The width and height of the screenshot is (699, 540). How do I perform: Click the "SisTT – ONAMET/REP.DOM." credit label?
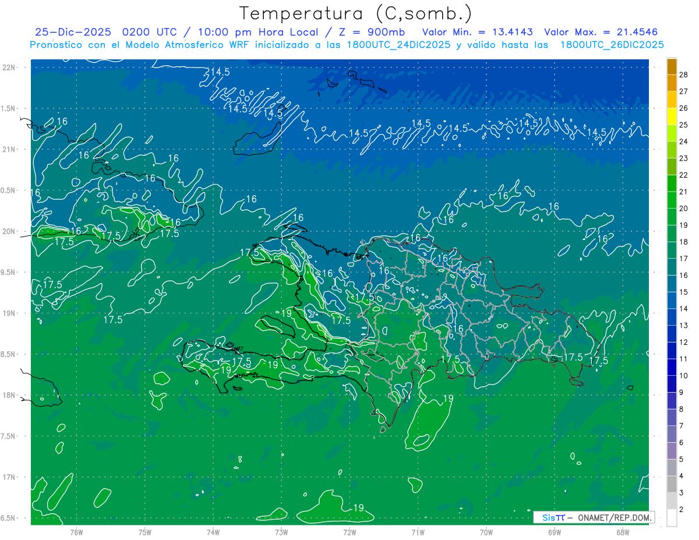(594, 517)
